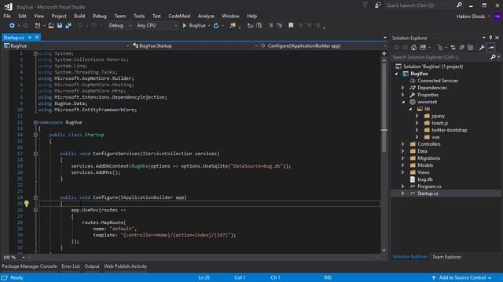Select Connected Services item
The image size is (503, 282).
(438, 81)
